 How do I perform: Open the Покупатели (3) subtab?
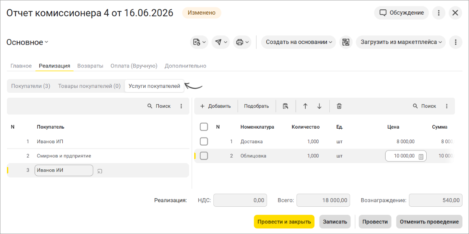click(x=31, y=86)
